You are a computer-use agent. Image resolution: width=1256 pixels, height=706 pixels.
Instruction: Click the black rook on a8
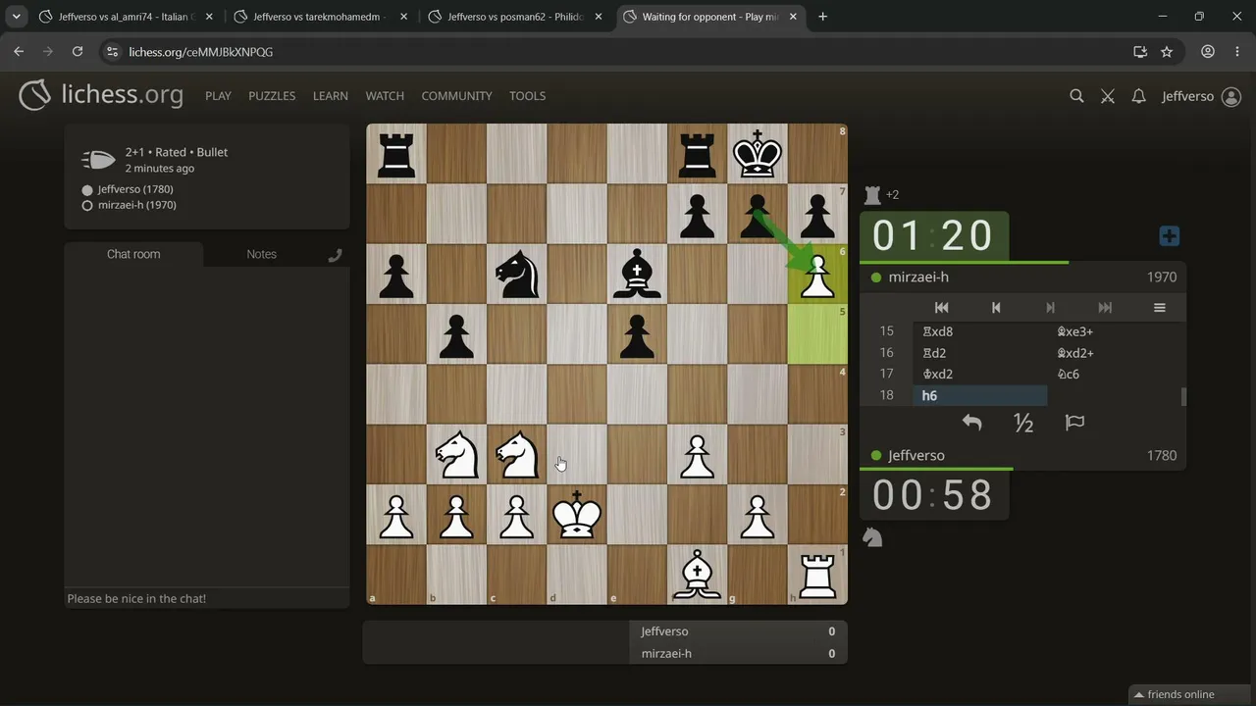coord(396,154)
